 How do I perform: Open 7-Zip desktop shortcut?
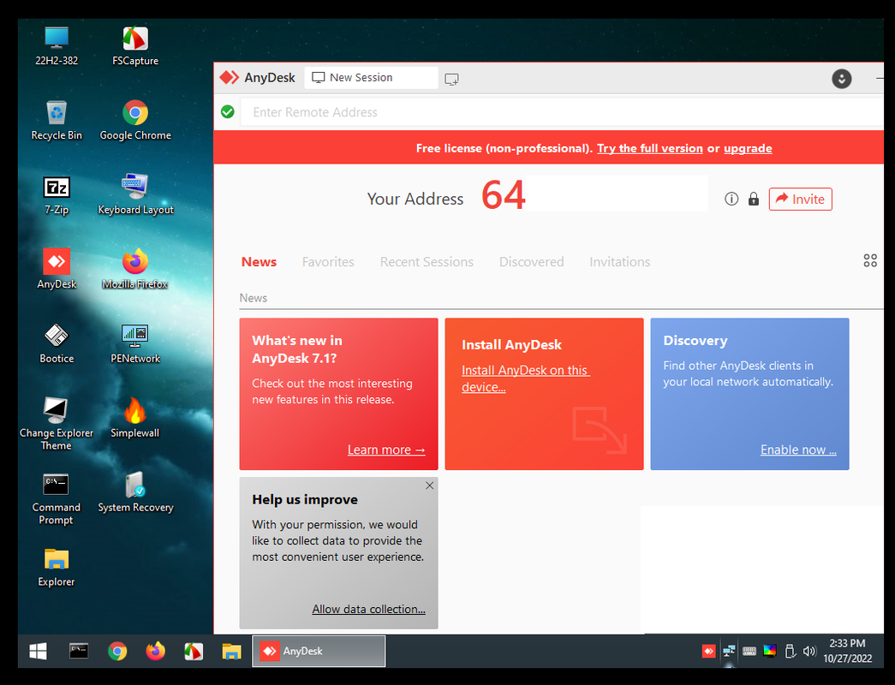(x=57, y=194)
